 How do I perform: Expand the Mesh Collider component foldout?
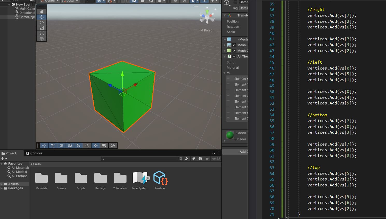pyautogui.click(x=224, y=51)
